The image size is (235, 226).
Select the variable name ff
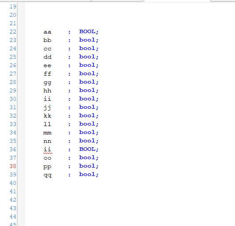47,74
